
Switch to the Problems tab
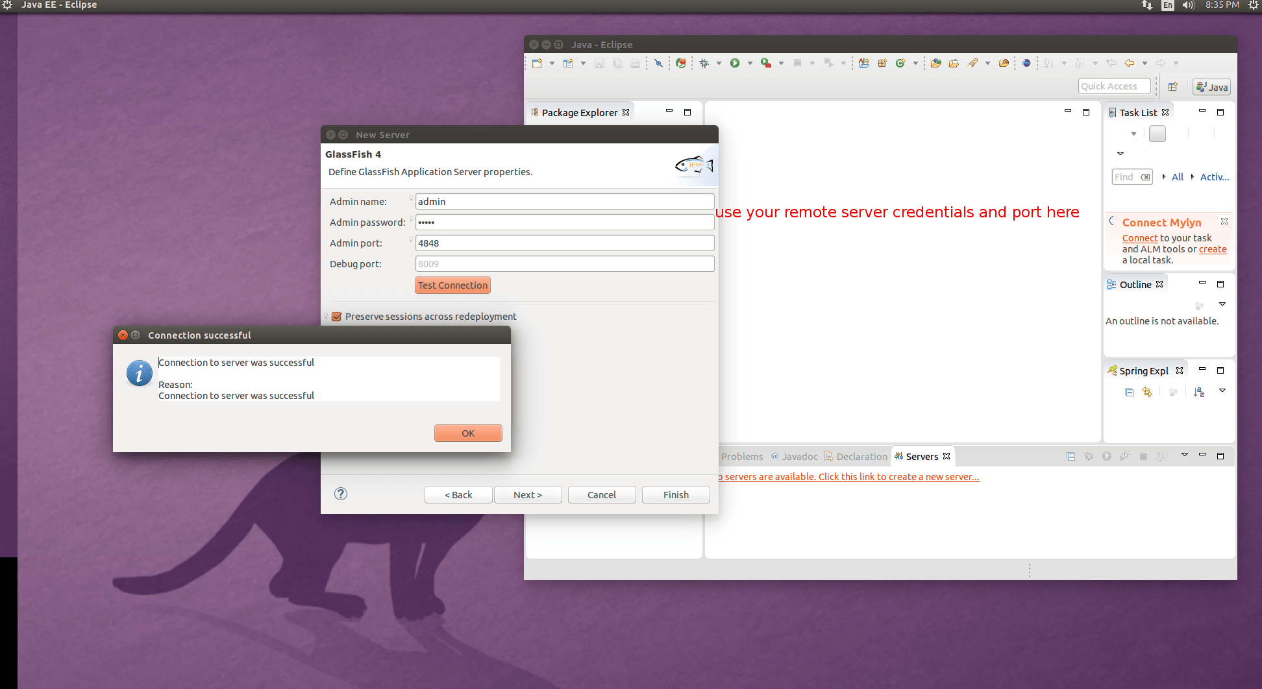click(742, 456)
